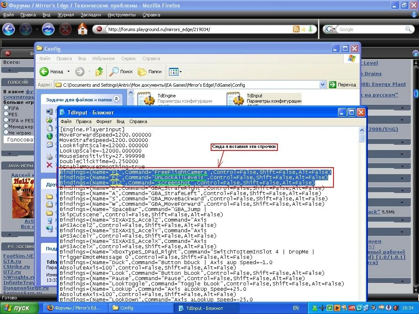Open GTA.ru link in sidebar
The width and height of the screenshot is (419, 314).
(x=12, y=261)
